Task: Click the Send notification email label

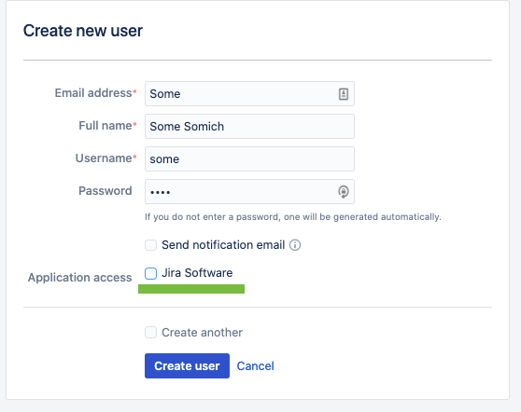Action: pos(223,245)
